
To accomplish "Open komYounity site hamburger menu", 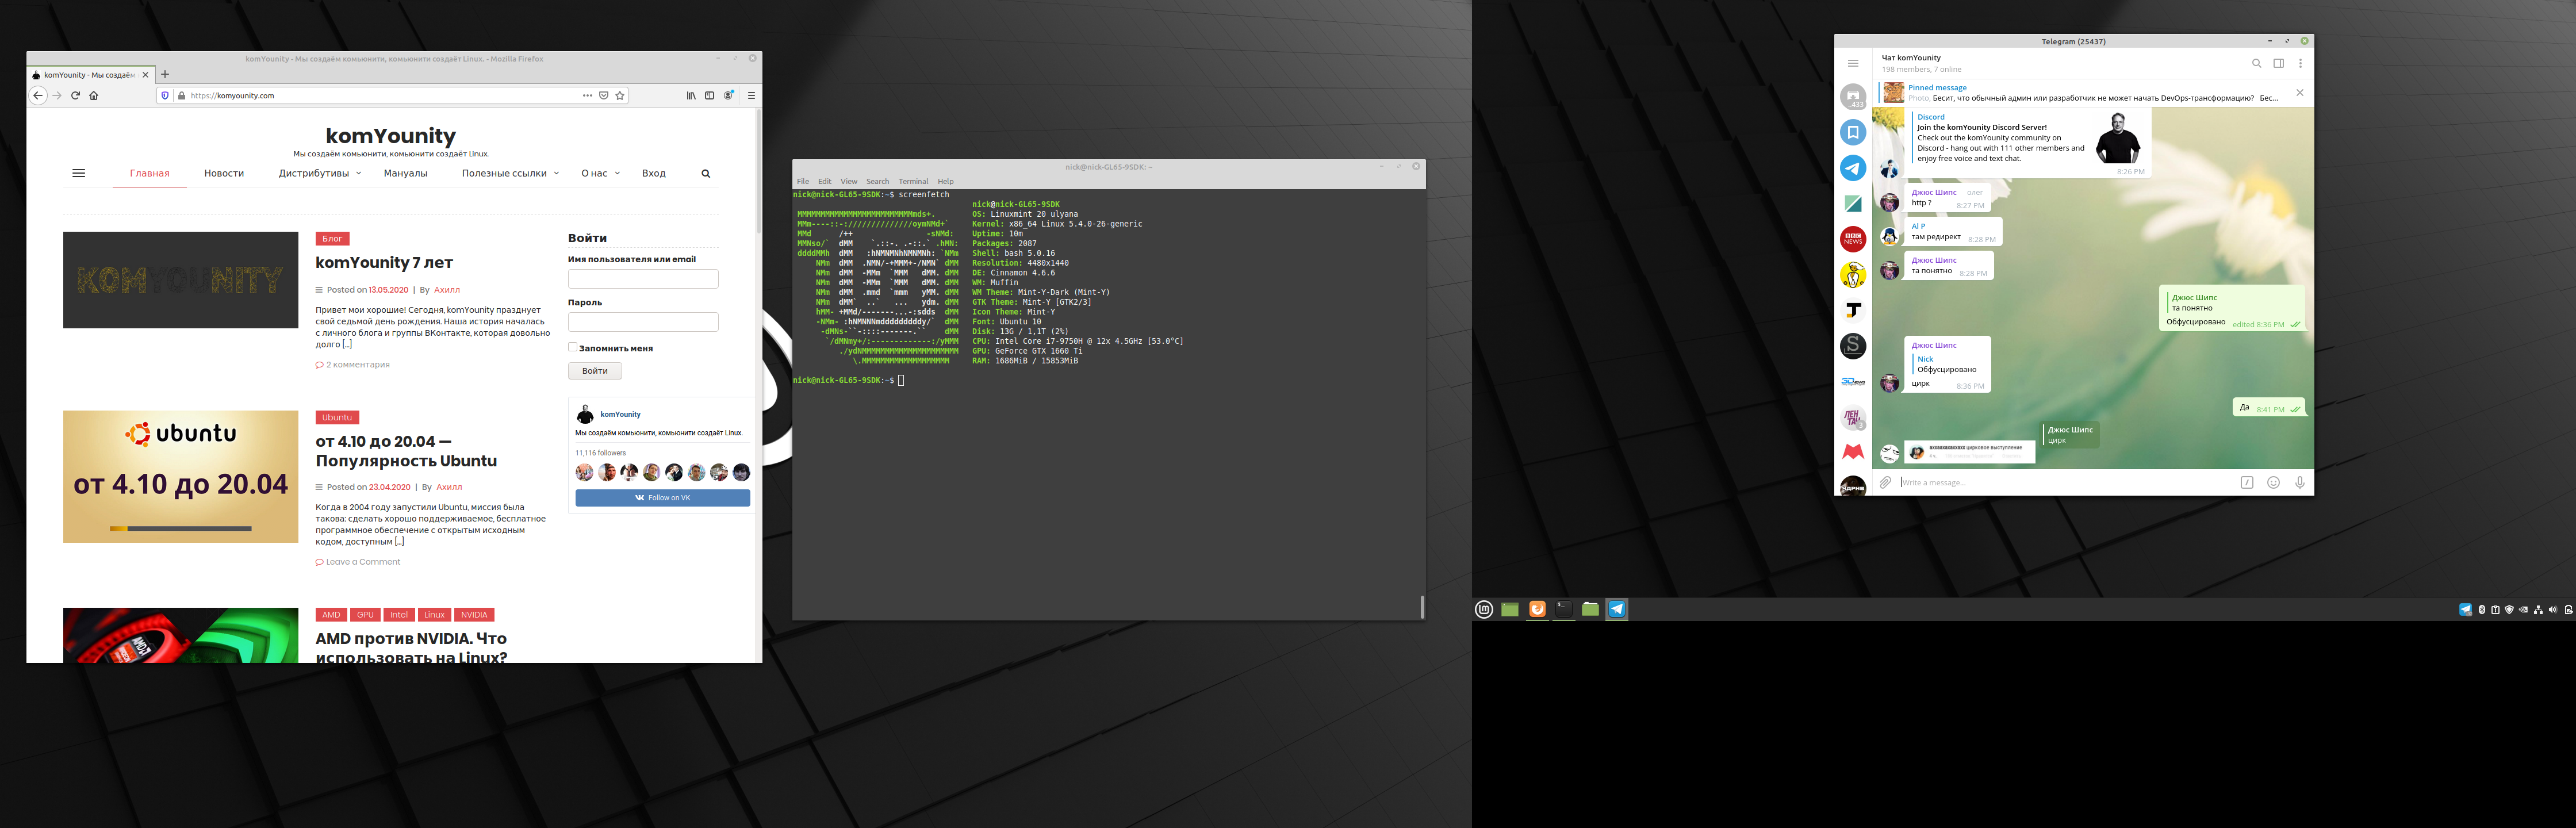I will (79, 173).
